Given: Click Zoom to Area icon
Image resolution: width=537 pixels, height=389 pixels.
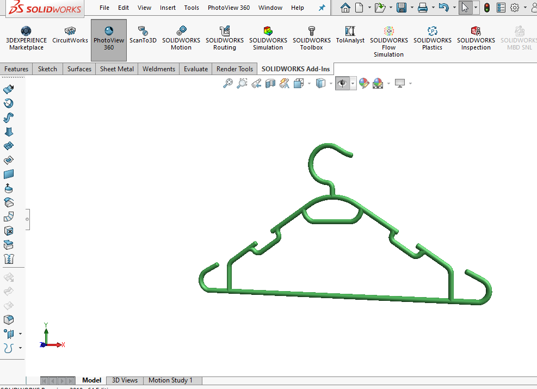Looking at the screenshot, I should 242,83.
